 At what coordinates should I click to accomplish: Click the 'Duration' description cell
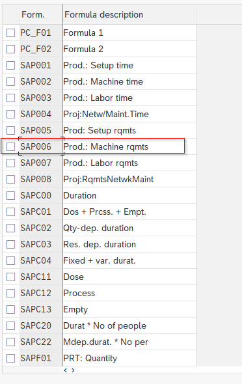(x=129, y=195)
